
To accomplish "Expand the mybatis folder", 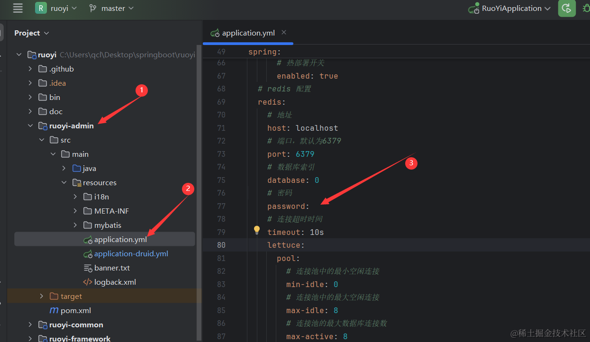I will pos(75,225).
